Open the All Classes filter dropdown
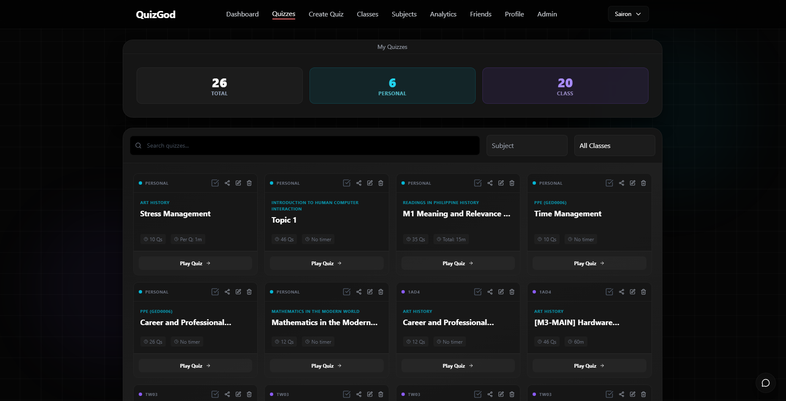 (614, 145)
